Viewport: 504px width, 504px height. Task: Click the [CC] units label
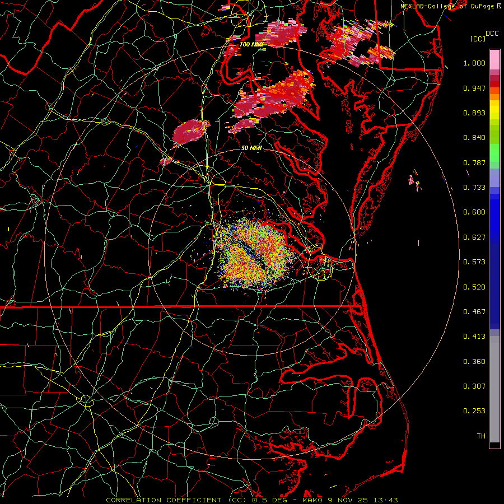478,39
